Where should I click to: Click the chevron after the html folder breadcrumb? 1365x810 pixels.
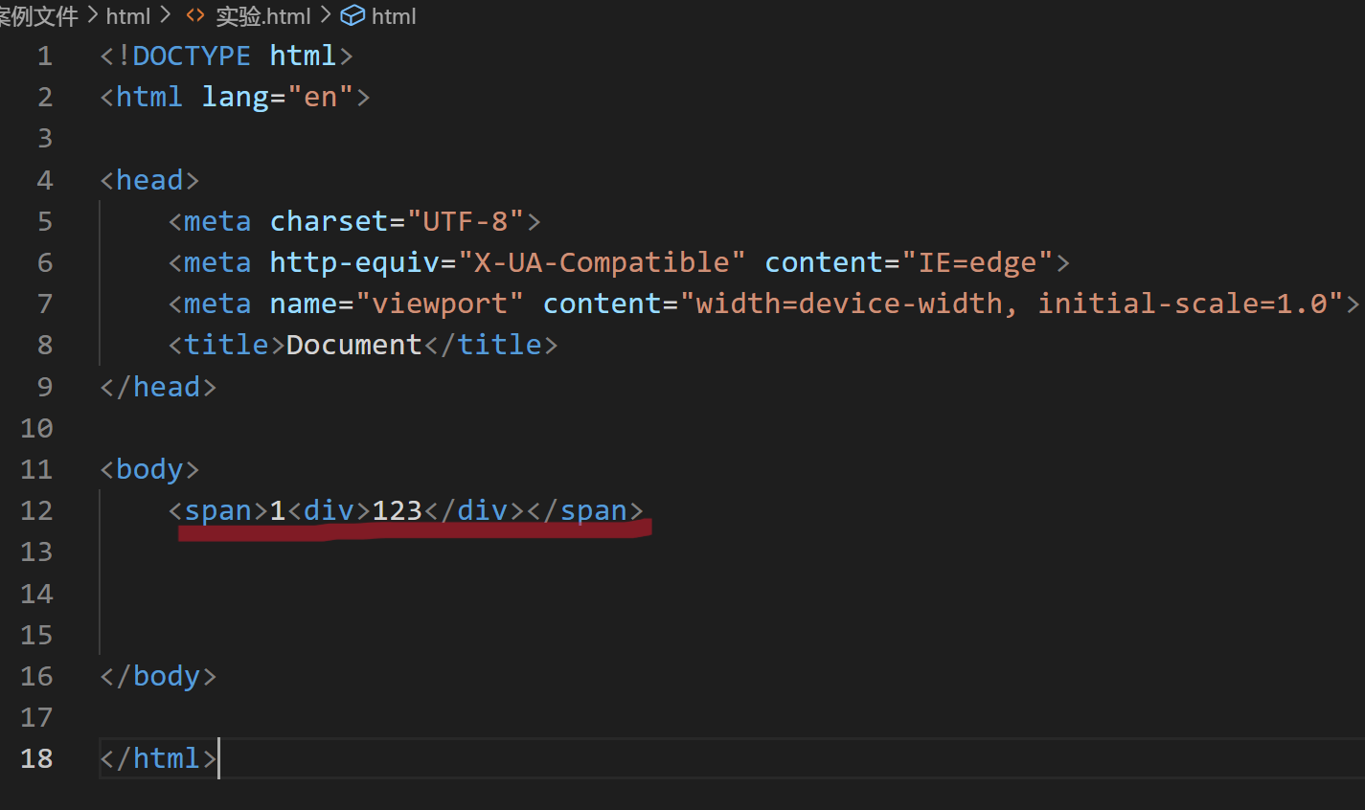[x=166, y=16]
